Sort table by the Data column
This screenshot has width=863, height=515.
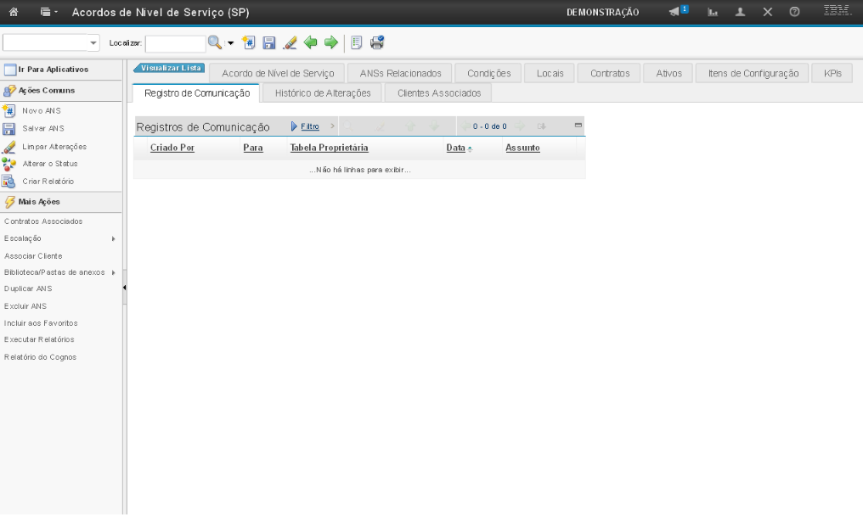point(456,148)
